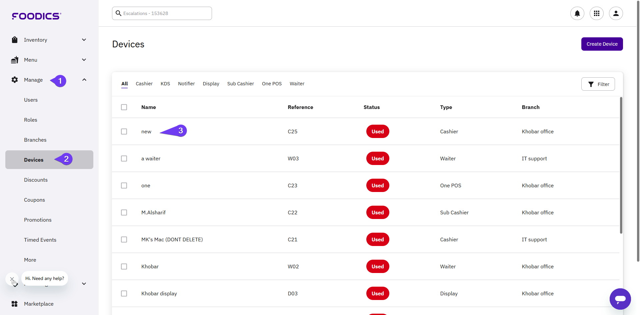Click the Foodics logo
640x315 pixels.
[x=37, y=16]
